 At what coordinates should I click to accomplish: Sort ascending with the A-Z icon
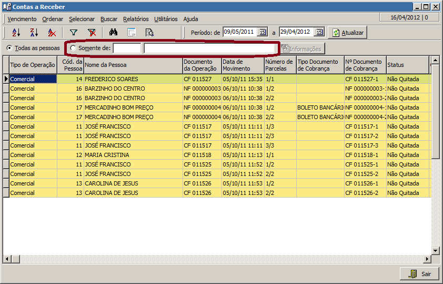pyautogui.click(x=16, y=33)
